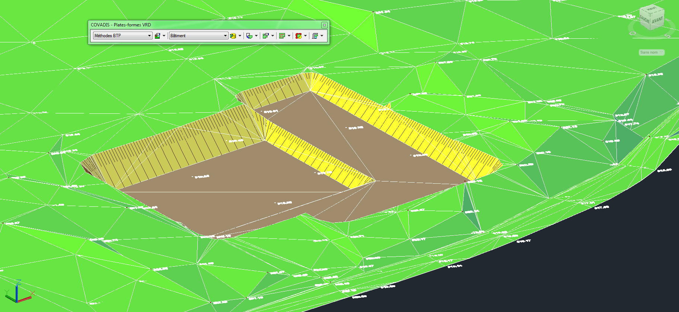The image size is (679, 312).
Task: Select the AVANT face of the ViewCube
Action: [657, 20]
